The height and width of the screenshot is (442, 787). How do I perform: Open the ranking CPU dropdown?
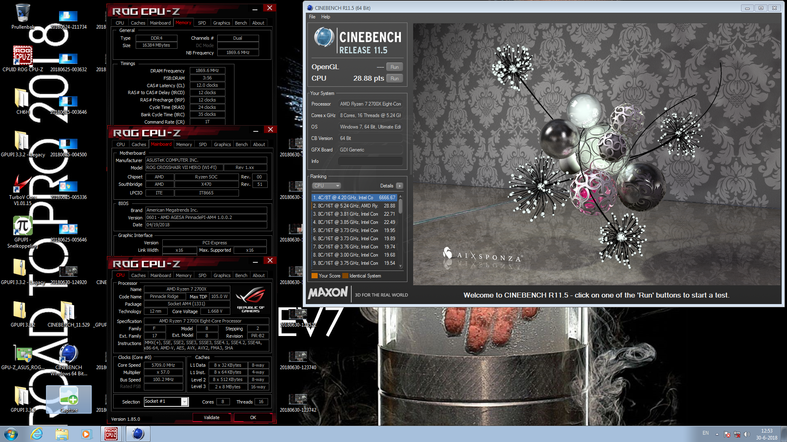(x=326, y=186)
